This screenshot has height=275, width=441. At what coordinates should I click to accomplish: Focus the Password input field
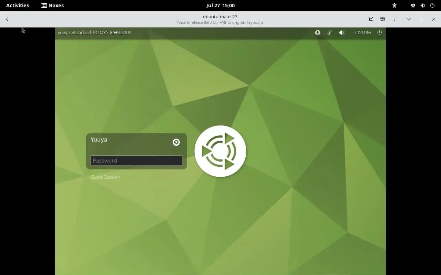coord(136,161)
